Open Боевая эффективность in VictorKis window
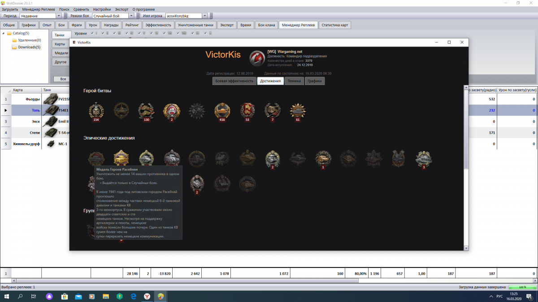538x302 pixels. 234,81
